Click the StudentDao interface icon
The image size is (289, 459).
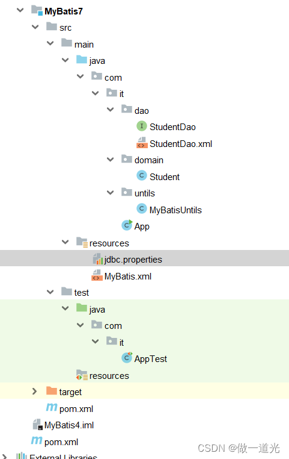tap(142, 126)
